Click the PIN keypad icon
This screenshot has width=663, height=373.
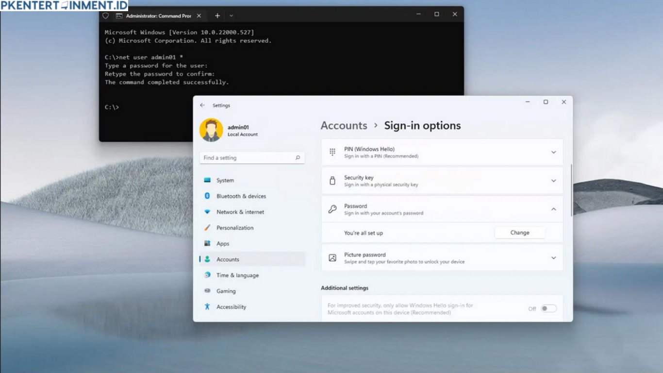pos(332,152)
